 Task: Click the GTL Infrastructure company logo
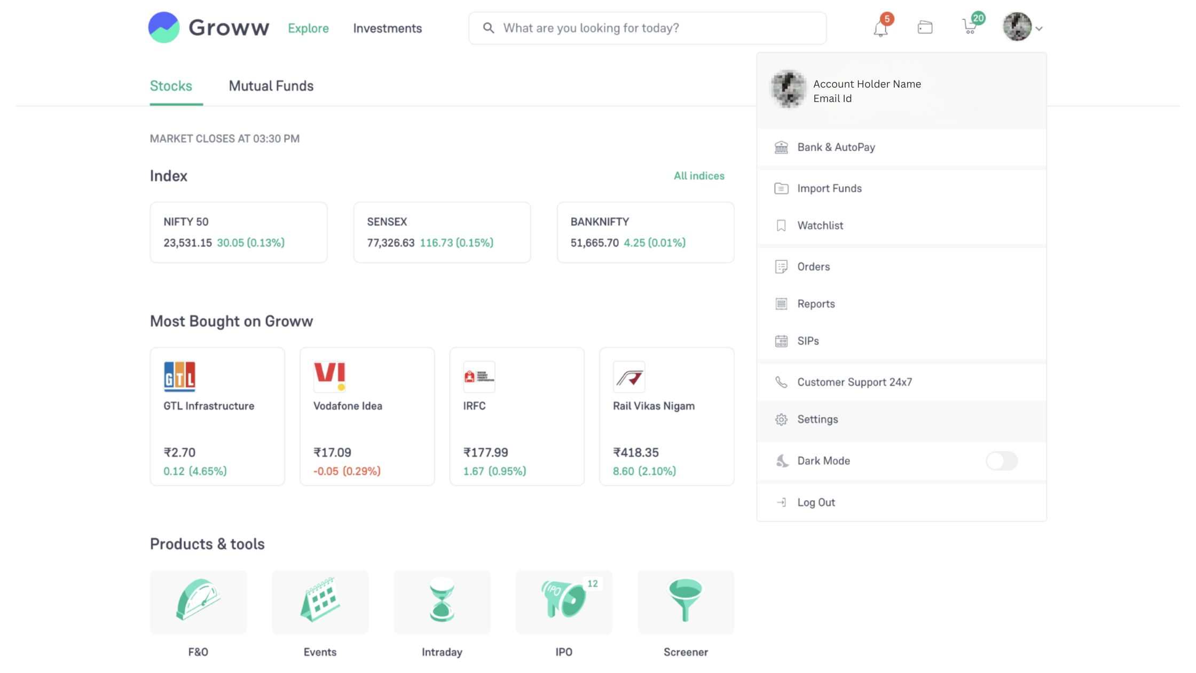click(x=179, y=377)
